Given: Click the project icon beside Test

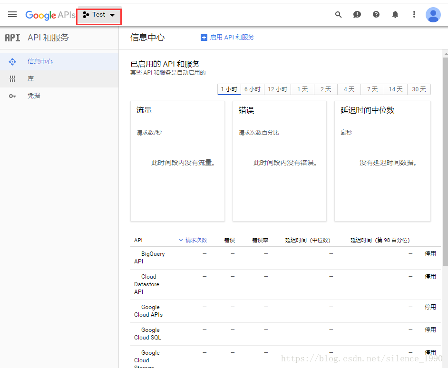Looking at the screenshot, I should tap(86, 15).
